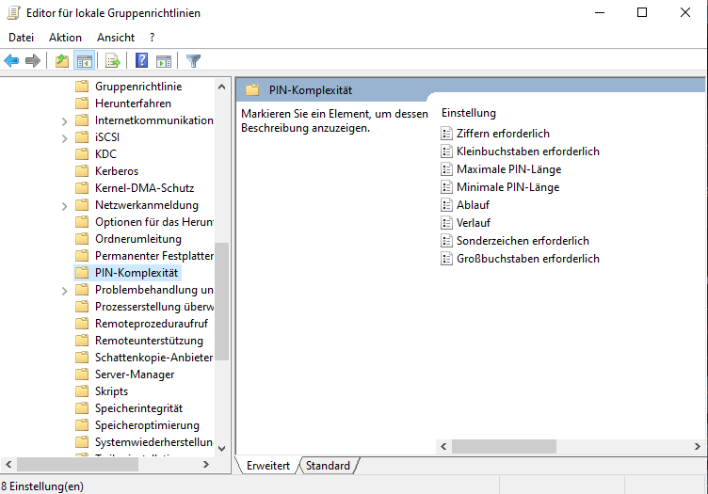Click settings list scroll left arrow
The image size is (708, 494).
point(443,447)
